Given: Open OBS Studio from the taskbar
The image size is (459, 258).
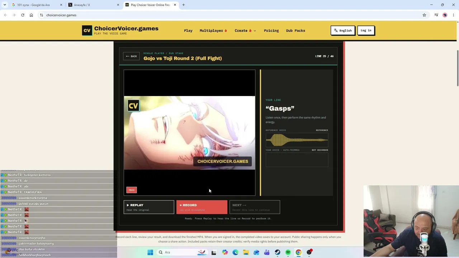Looking at the screenshot, I should coord(309,252).
